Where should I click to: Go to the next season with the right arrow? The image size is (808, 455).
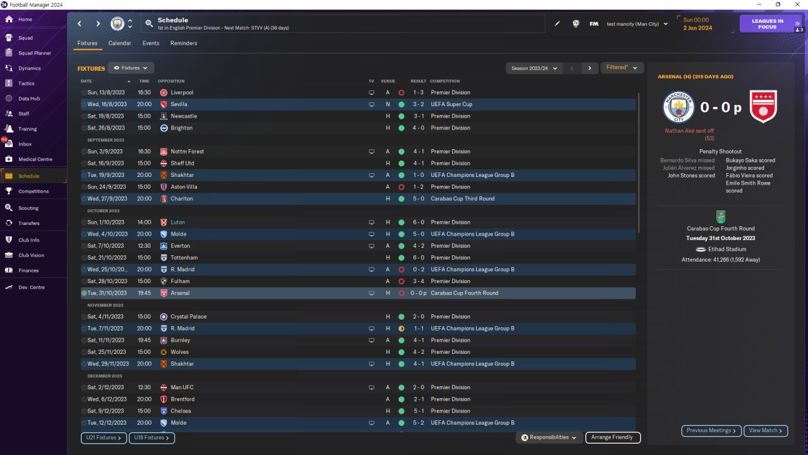tap(590, 68)
